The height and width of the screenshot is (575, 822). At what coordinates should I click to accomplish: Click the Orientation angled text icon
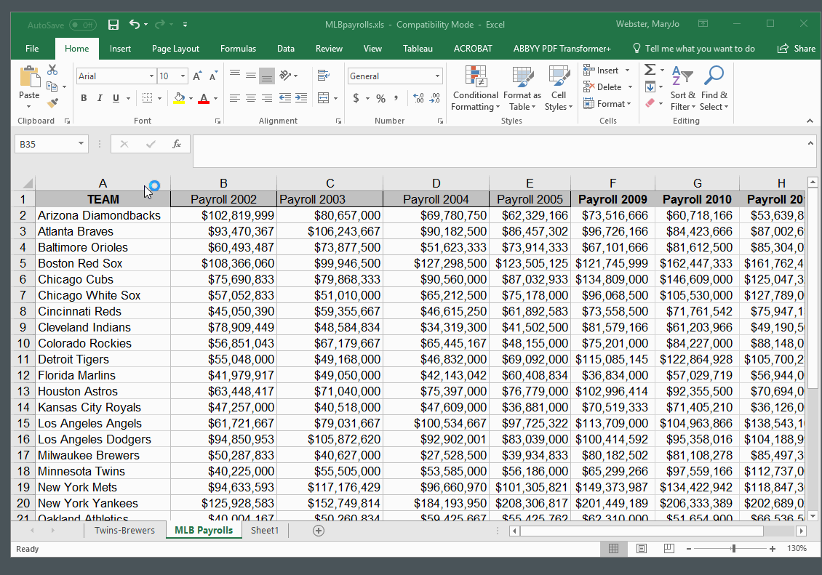[x=285, y=76]
